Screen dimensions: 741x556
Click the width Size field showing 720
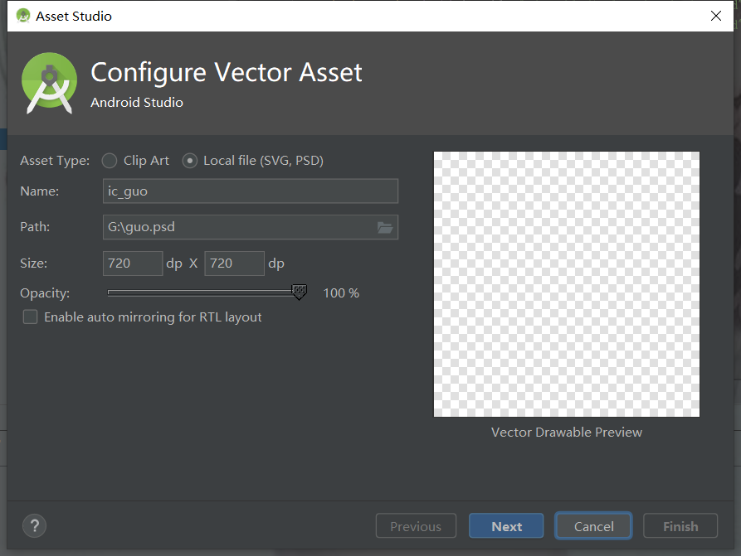coord(132,263)
